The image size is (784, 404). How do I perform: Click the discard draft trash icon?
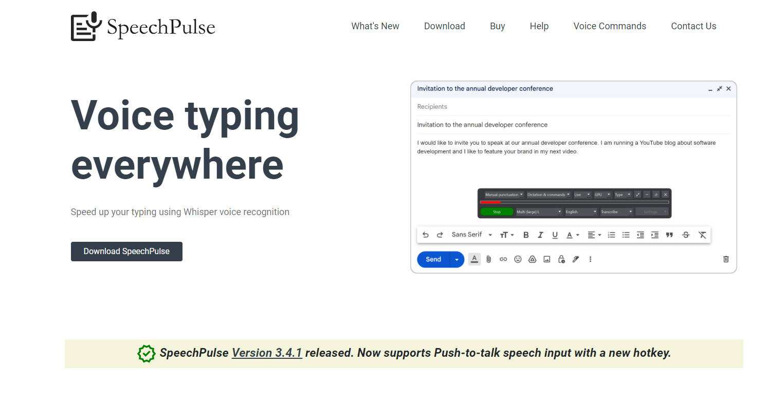(x=726, y=259)
